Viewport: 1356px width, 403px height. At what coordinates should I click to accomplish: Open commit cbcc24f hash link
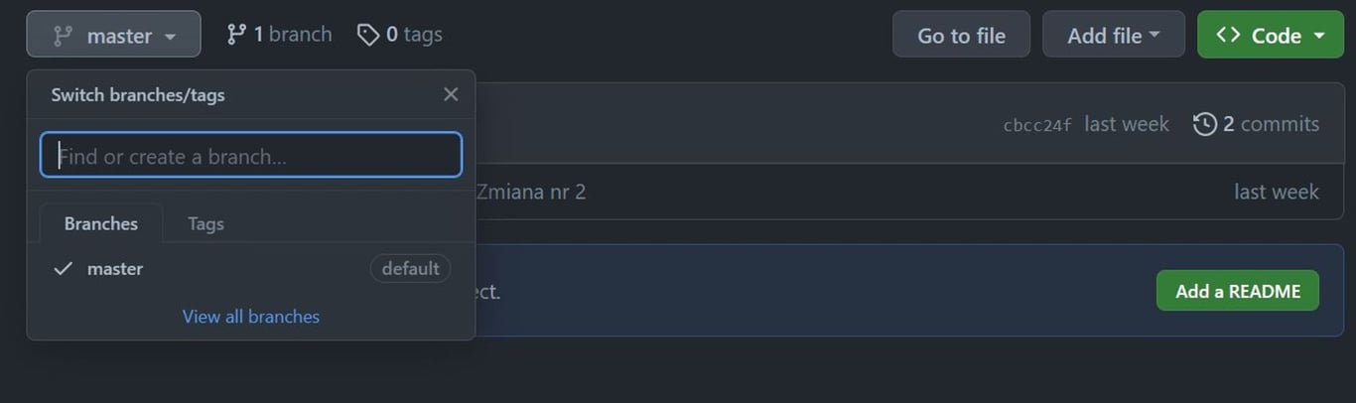tap(1037, 125)
